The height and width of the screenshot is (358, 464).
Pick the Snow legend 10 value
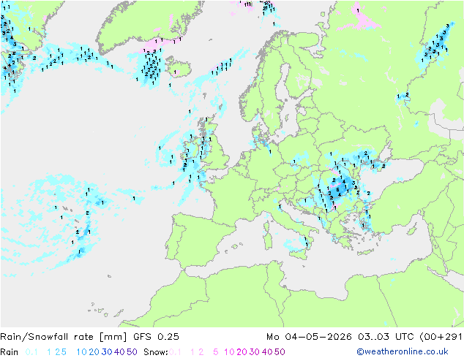(x=229, y=352)
